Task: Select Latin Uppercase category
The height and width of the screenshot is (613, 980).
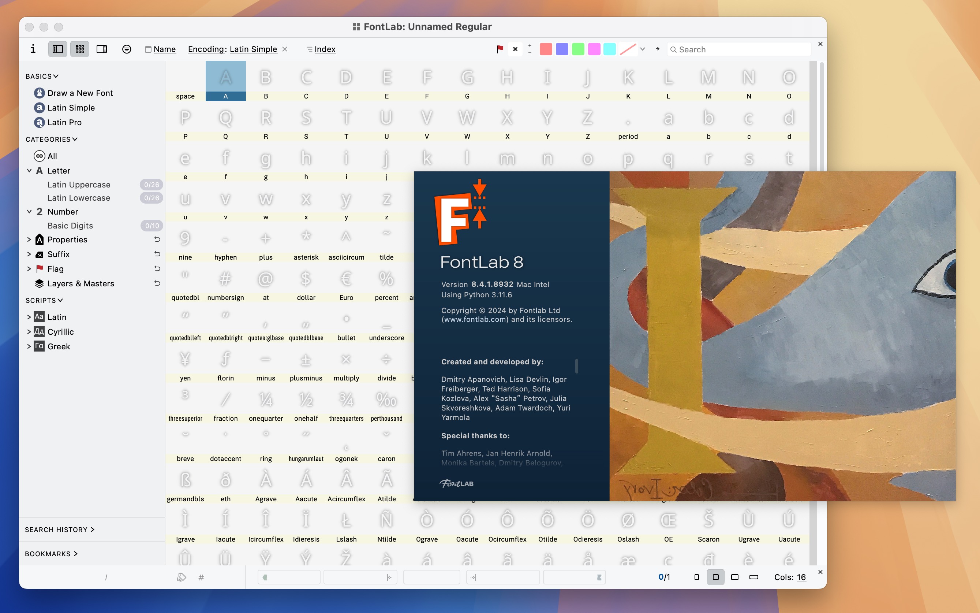Action: [x=79, y=185]
